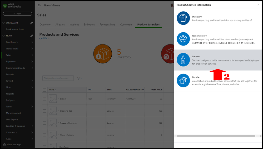Expand the Transactions submenu arrow

(x=32, y=49)
